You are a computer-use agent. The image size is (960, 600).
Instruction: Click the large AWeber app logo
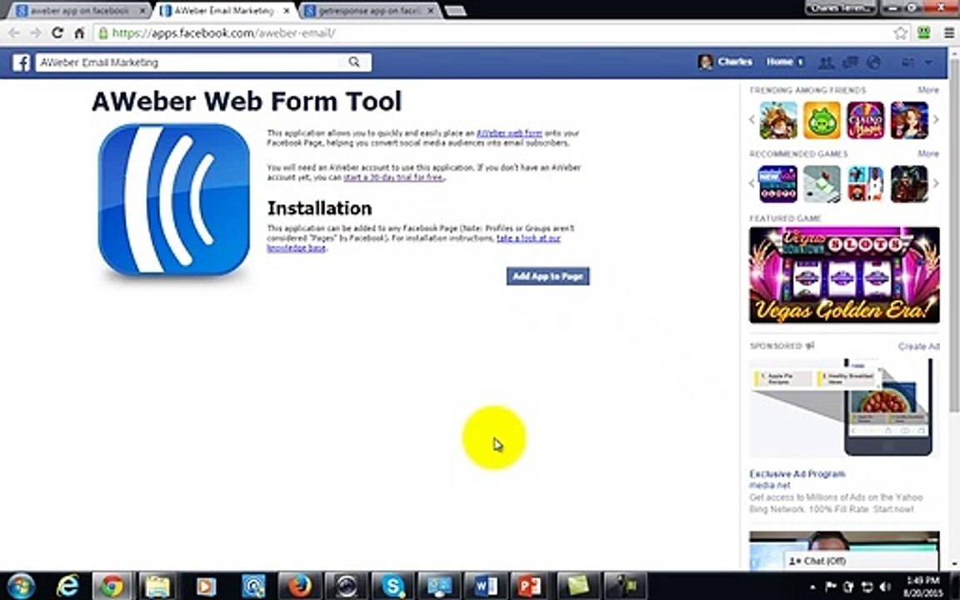(174, 199)
